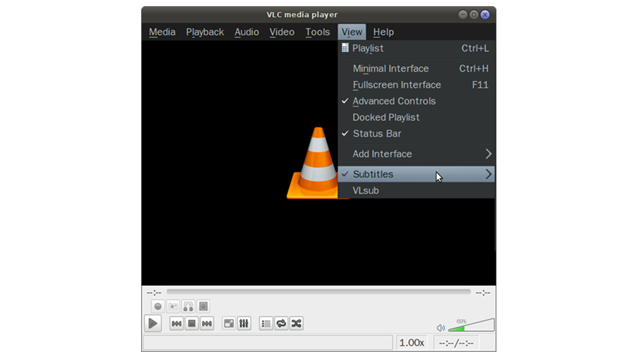Click the Stop playback icon
The height and width of the screenshot is (358, 637).
(x=192, y=323)
